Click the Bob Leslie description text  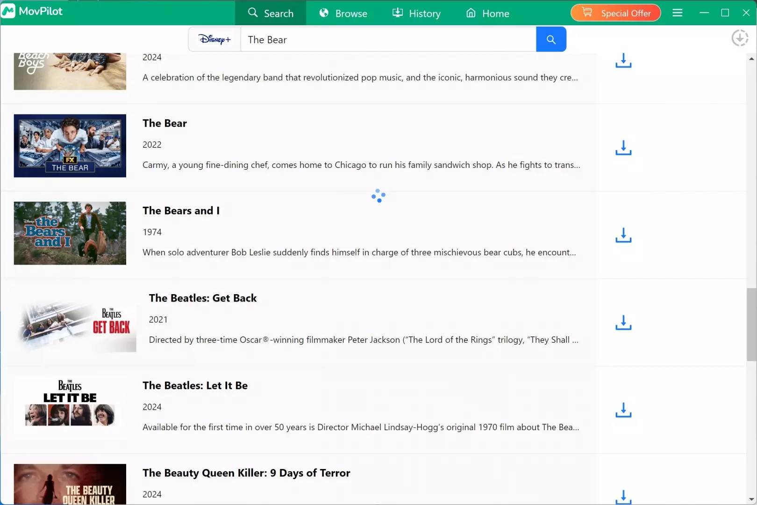359,252
